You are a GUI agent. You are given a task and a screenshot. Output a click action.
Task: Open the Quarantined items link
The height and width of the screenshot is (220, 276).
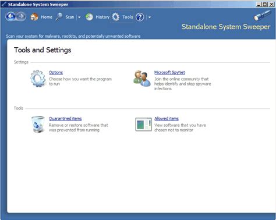pos(65,119)
